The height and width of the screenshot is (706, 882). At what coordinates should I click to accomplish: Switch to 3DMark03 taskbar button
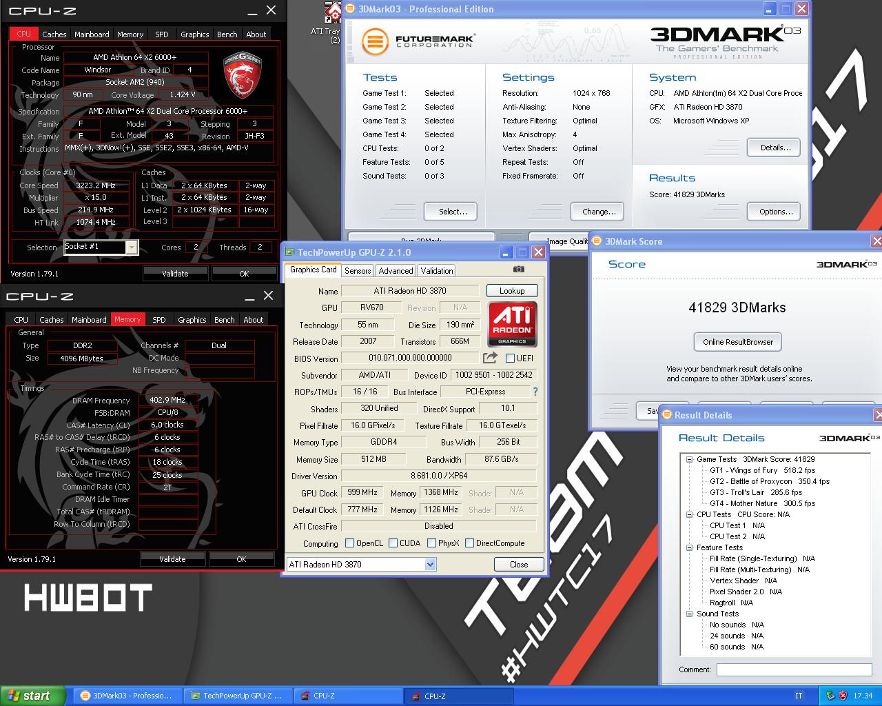pos(126,696)
